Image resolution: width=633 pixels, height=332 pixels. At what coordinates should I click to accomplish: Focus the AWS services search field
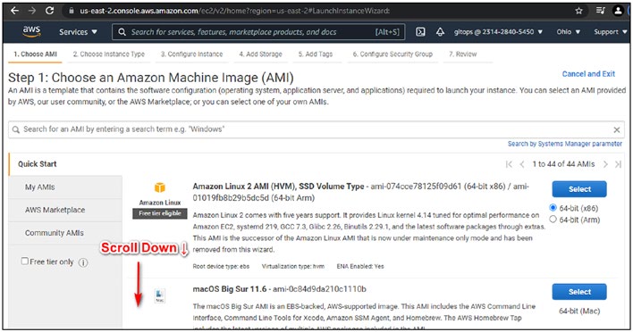pos(258,32)
